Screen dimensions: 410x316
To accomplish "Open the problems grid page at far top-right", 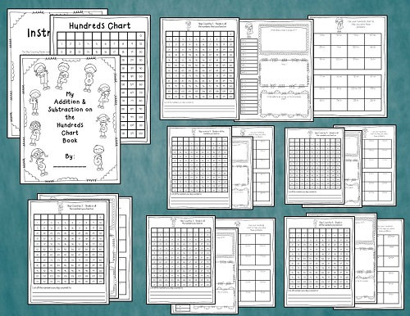I will coord(348,66).
